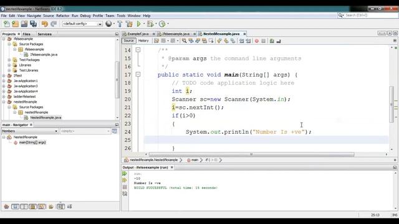Click the New Project toolbar icon
399x224 pixels.
coord(15,24)
